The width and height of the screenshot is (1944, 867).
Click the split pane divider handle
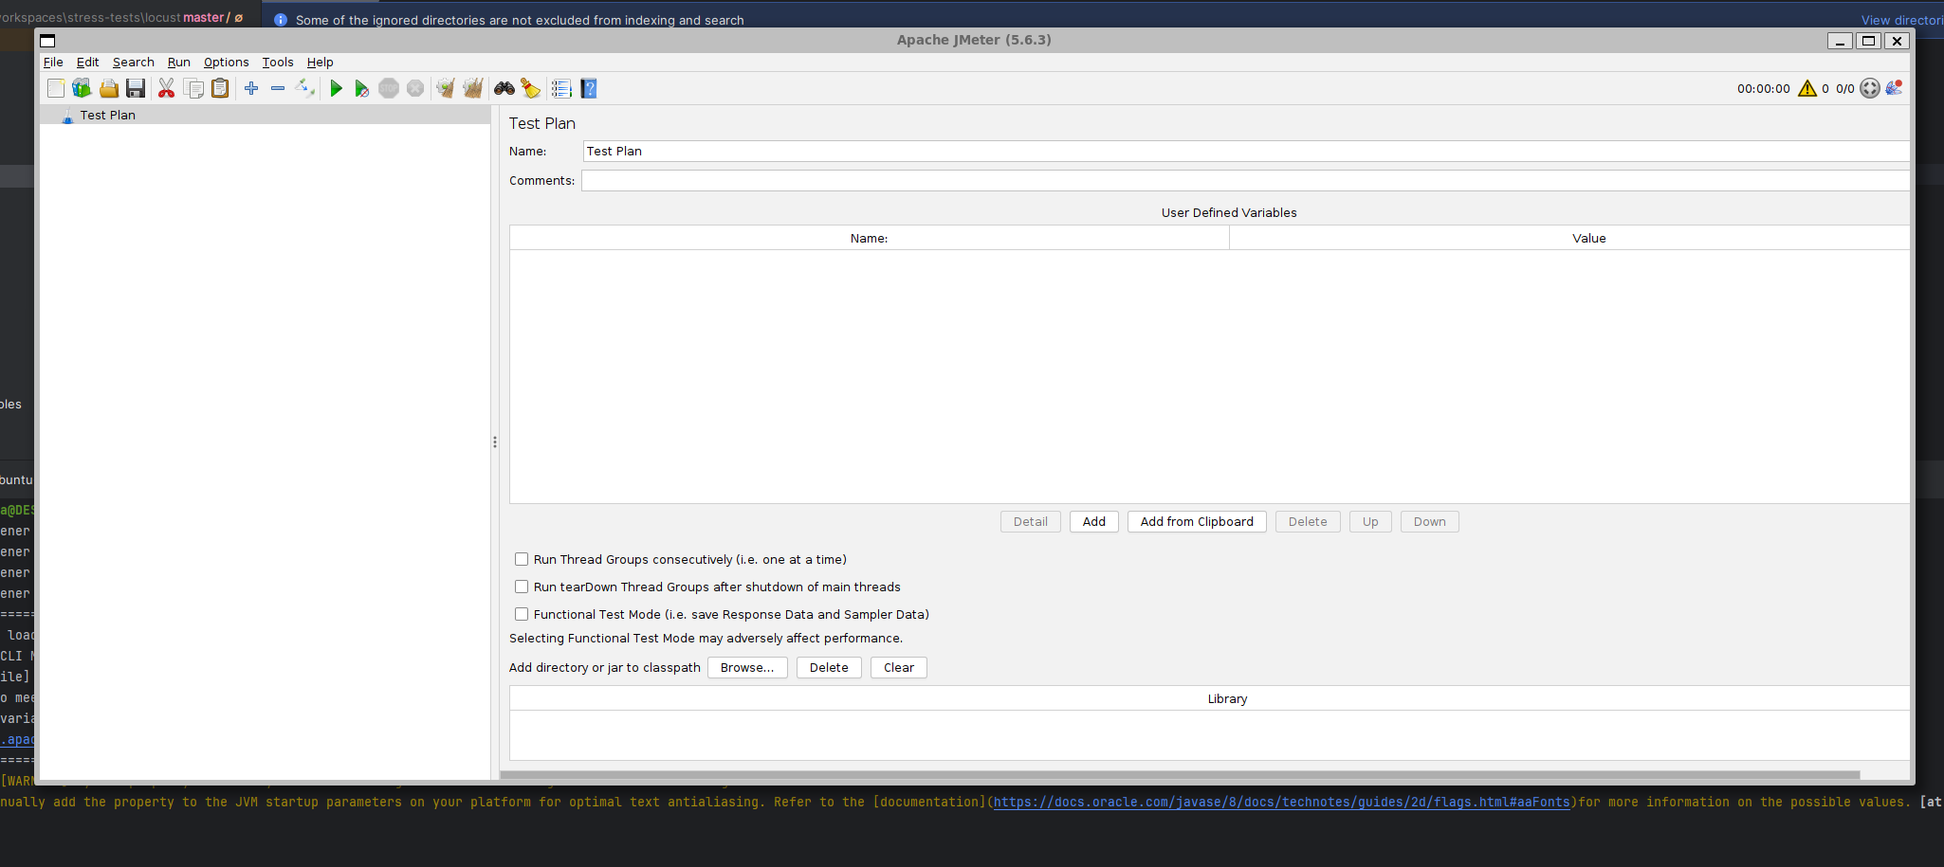pos(495,443)
